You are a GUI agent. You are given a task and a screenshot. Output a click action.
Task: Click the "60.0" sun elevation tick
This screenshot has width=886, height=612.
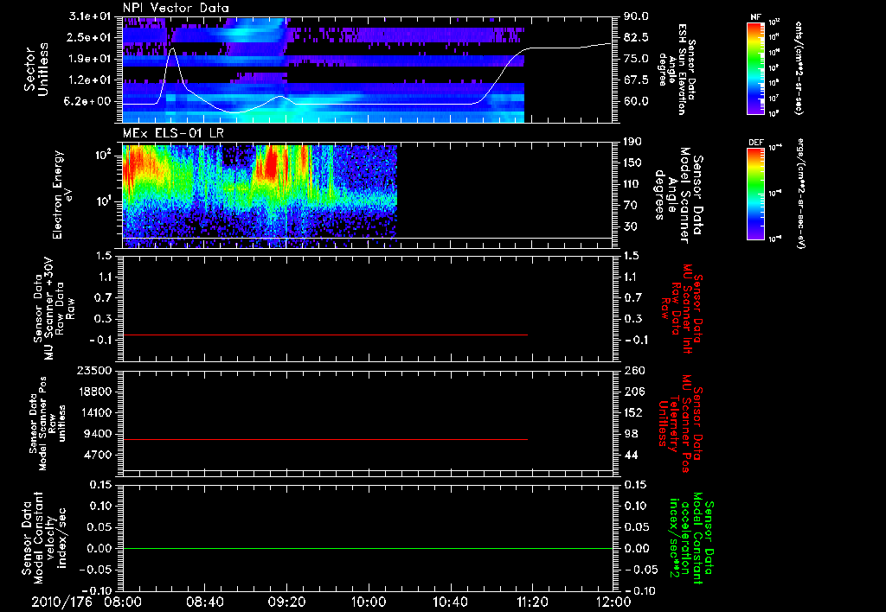coord(636,101)
